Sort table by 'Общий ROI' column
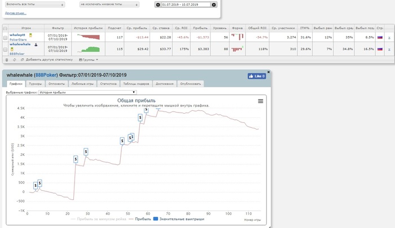The image size is (395, 228). click(x=257, y=28)
